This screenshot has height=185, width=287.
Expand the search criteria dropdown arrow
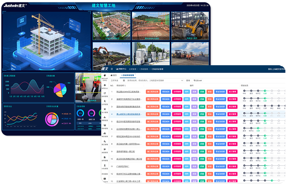click(x=182, y=81)
